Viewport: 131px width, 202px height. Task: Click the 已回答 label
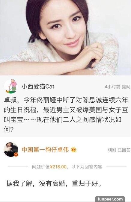(124, 150)
